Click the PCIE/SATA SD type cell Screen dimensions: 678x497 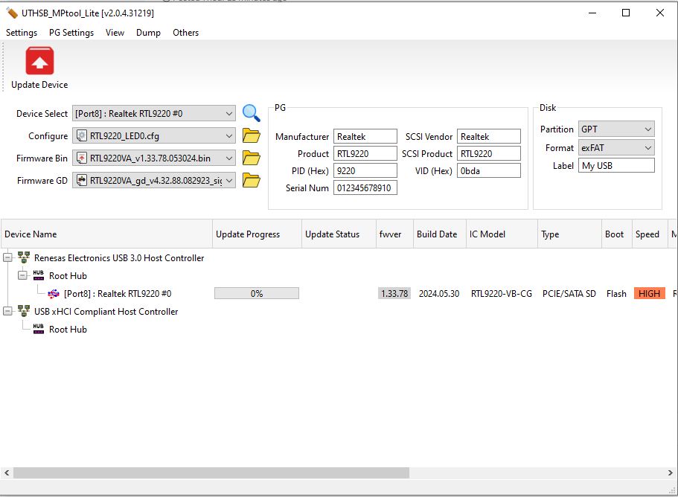pyautogui.click(x=569, y=293)
